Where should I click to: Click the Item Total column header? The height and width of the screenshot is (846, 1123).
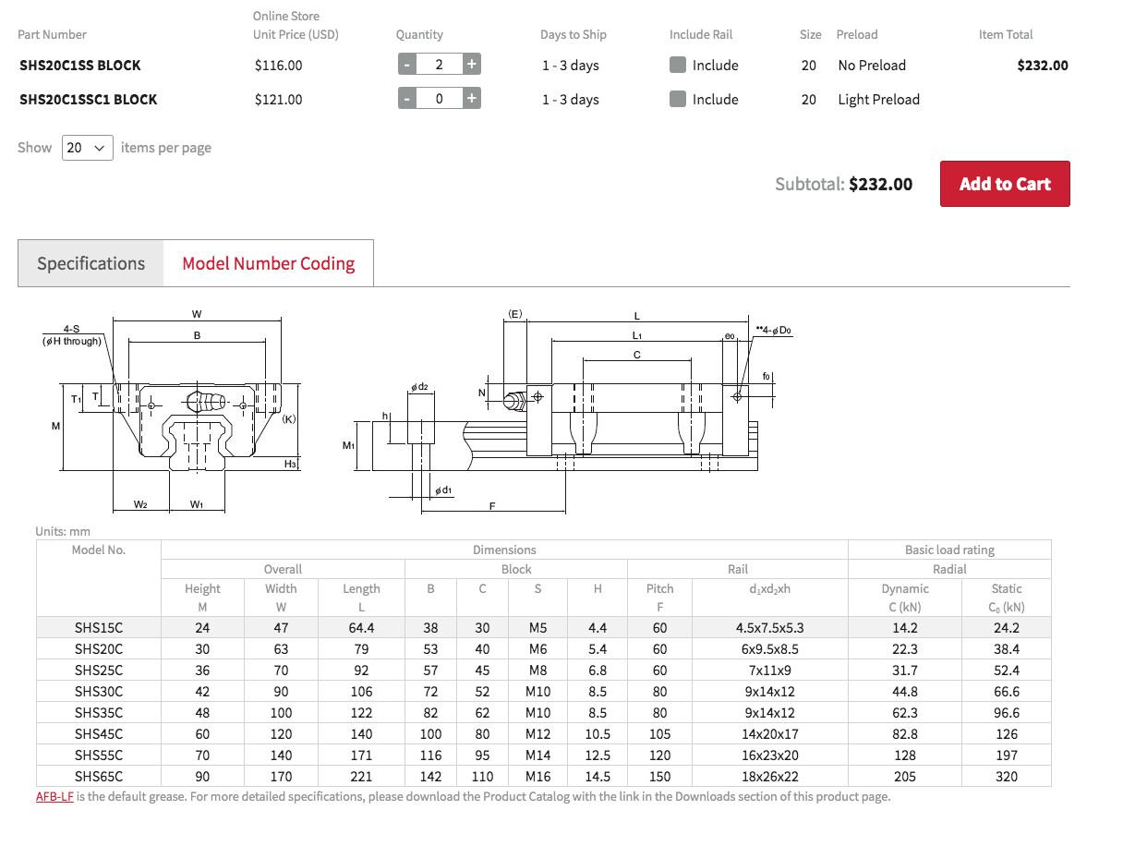click(x=1006, y=35)
